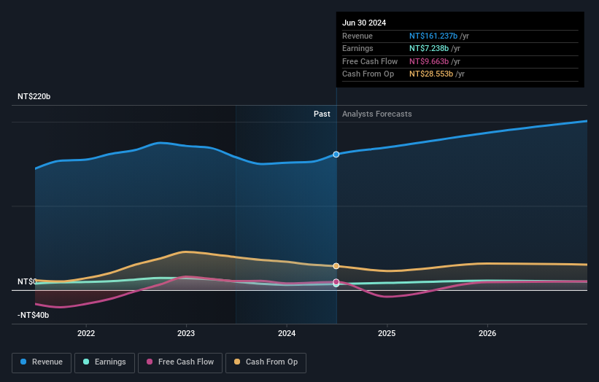Click the pink Free Cash Flow data marker

pos(336,282)
